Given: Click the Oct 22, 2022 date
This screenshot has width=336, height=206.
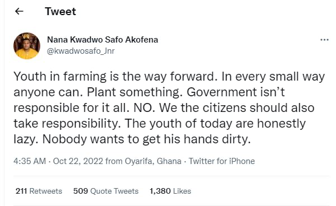Looking at the screenshot, I should click(x=78, y=161).
